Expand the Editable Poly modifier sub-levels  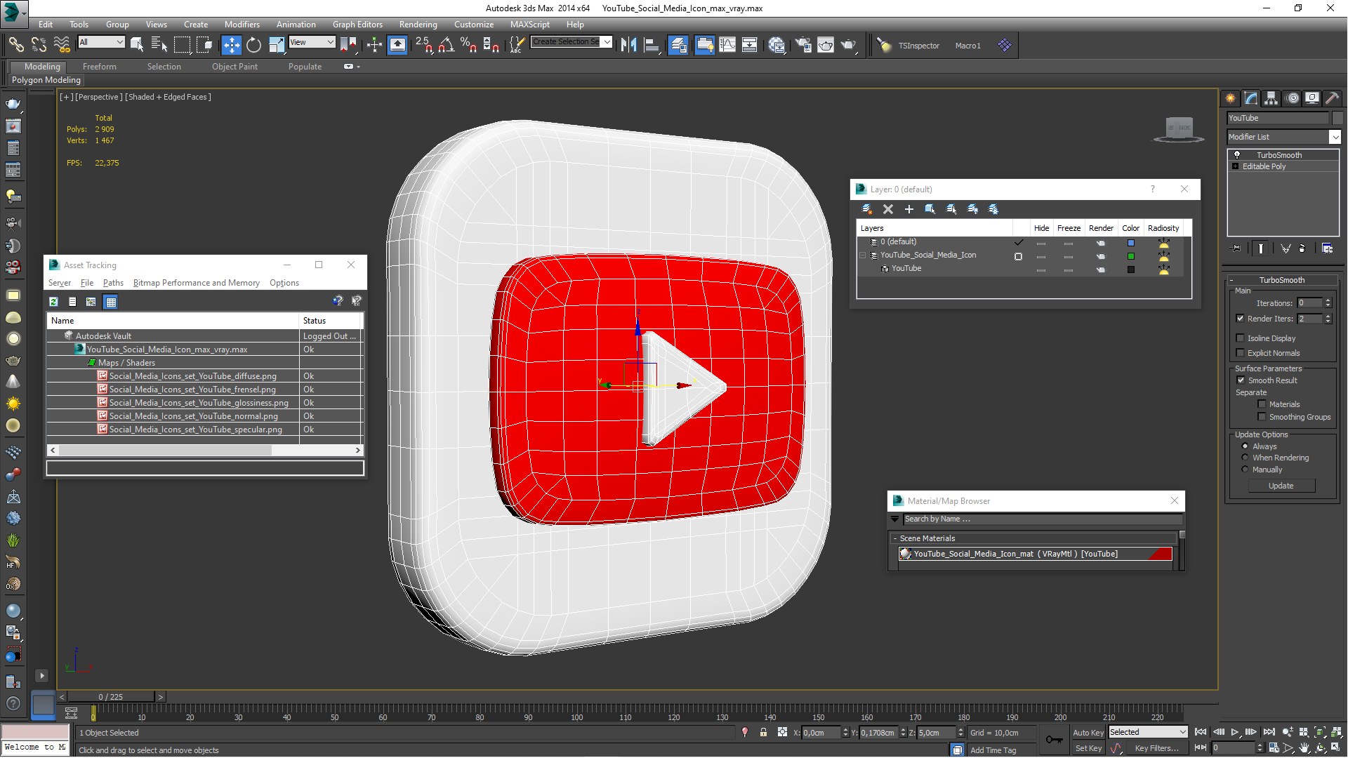point(1235,166)
